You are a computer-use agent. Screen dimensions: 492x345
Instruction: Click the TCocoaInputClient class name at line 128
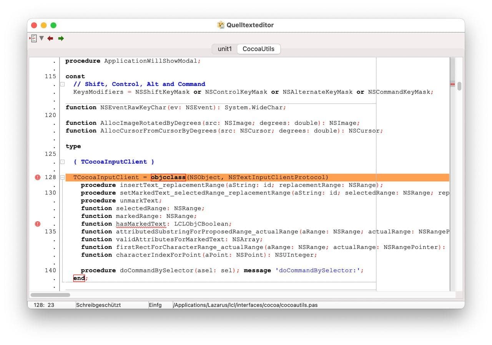coord(106,177)
